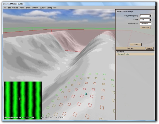
Task: Click the Chaos value input field
Action: (144, 20)
